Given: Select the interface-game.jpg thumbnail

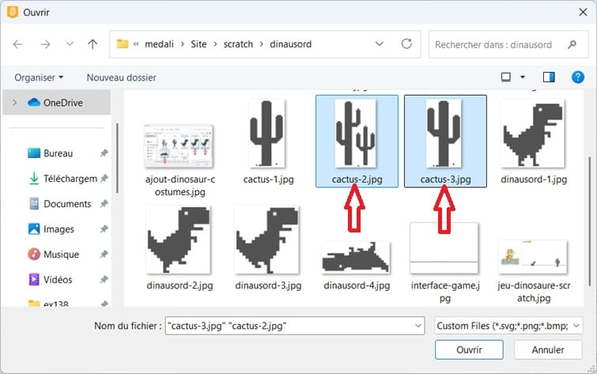Looking at the screenshot, I should tap(444, 248).
